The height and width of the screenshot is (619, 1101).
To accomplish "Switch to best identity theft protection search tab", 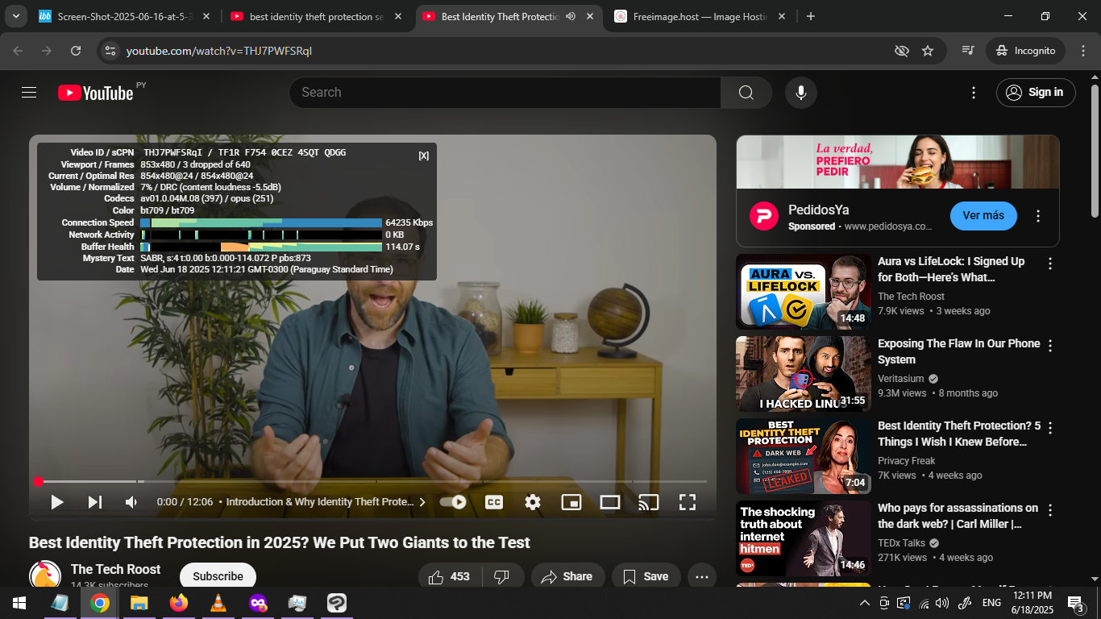I will click(317, 16).
